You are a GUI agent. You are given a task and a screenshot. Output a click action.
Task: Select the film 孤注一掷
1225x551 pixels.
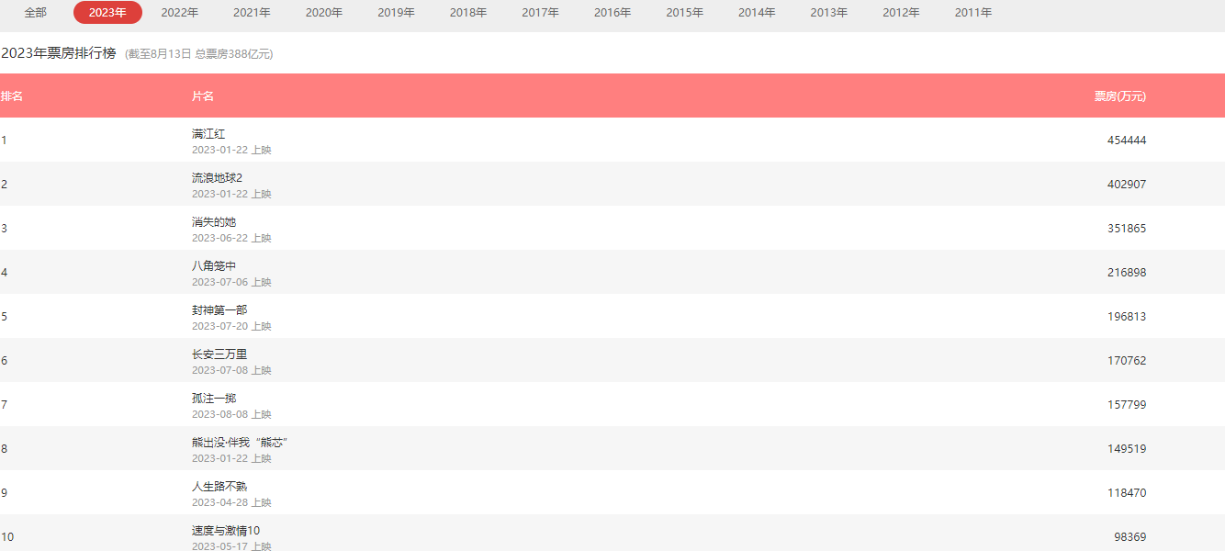214,399
